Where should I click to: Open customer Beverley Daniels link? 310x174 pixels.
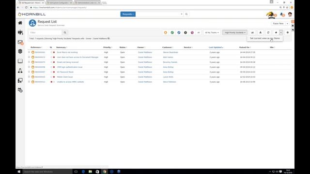[170, 62]
